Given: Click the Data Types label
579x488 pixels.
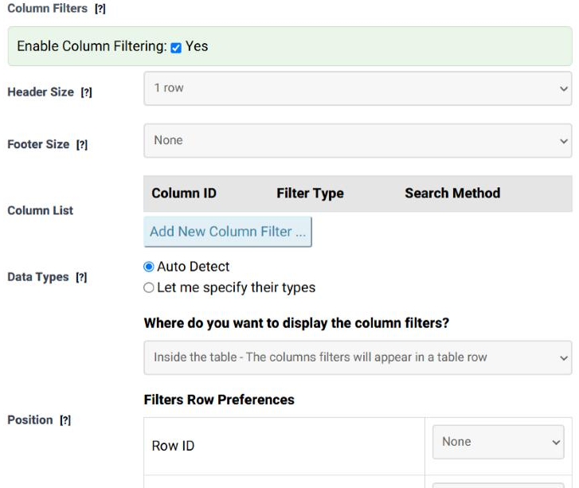Looking at the screenshot, I should (38, 277).
